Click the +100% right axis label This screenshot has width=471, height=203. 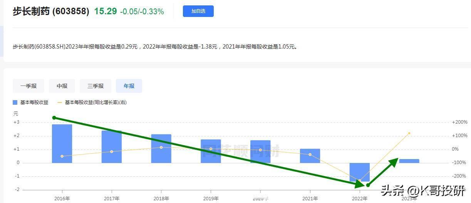459,136
